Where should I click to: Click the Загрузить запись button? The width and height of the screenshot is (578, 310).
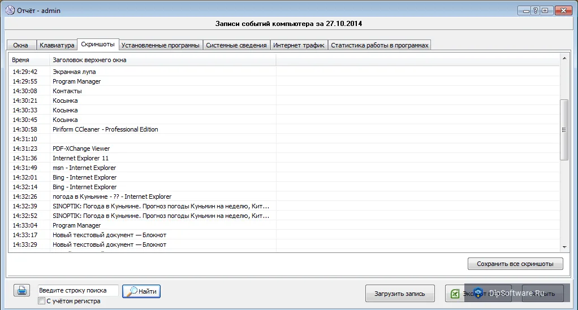(400, 294)
